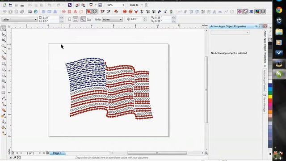Choose the Basic shapes tool
286x161 pixels.
click(3, 81)
